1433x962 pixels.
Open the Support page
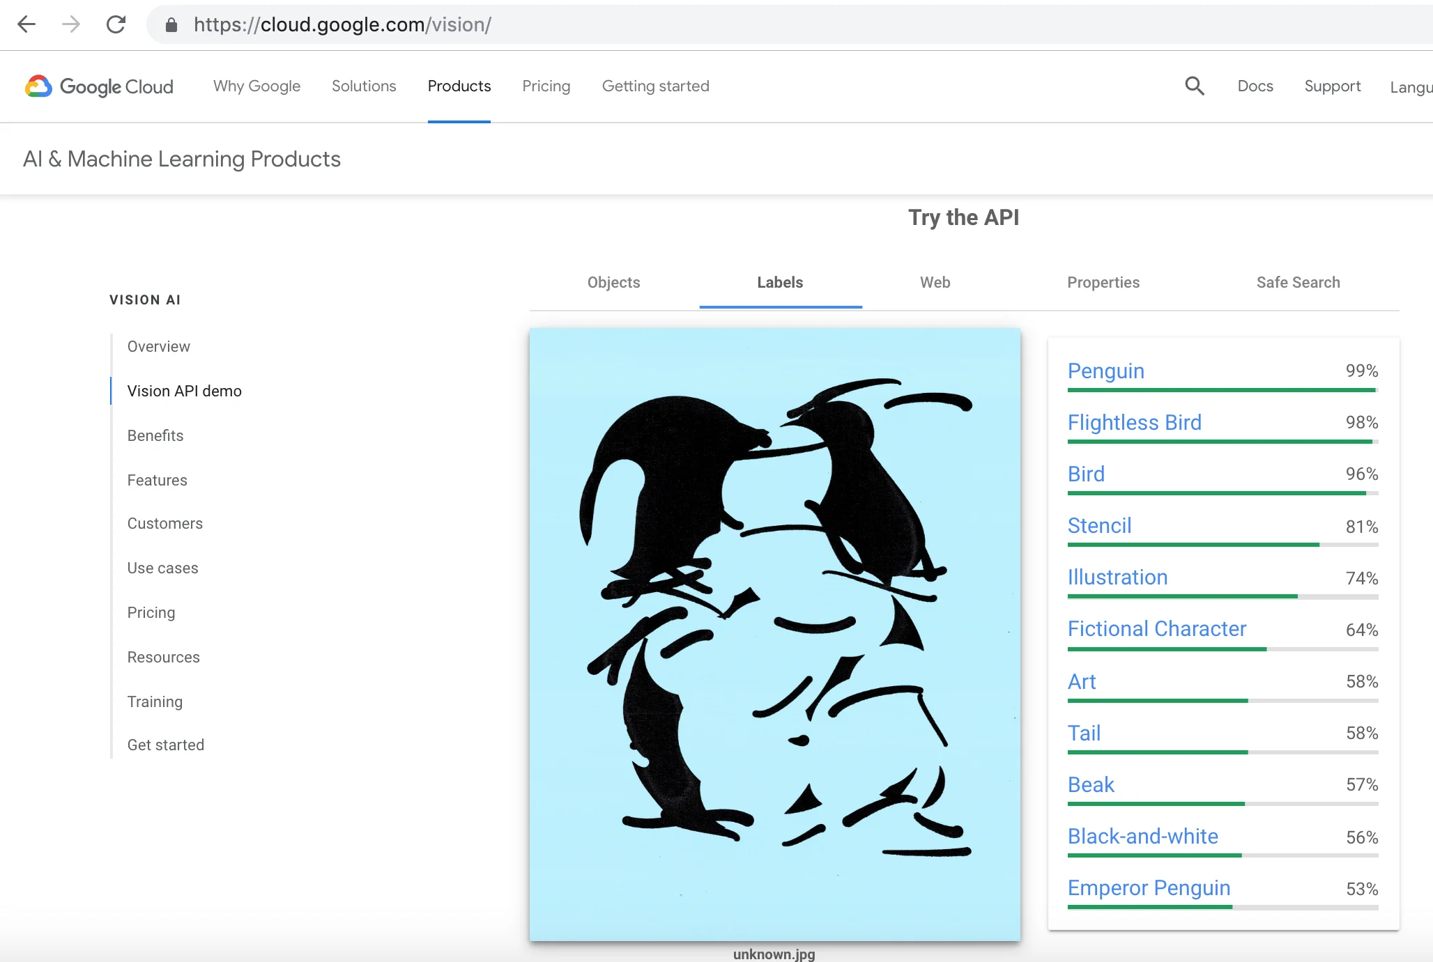(x=1332, y=86)
